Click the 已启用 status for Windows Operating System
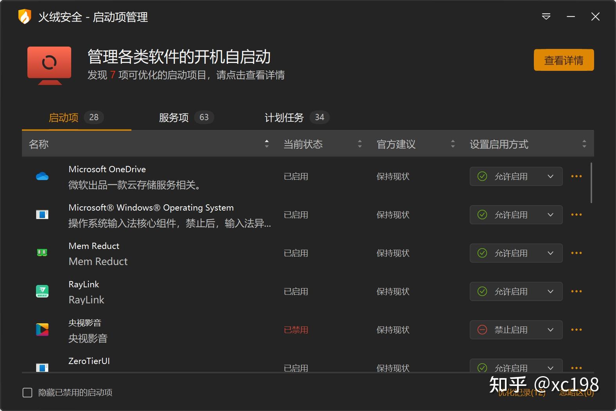This screenshot has width=616, height=411. pyautogui.click(x=296, y=215)
